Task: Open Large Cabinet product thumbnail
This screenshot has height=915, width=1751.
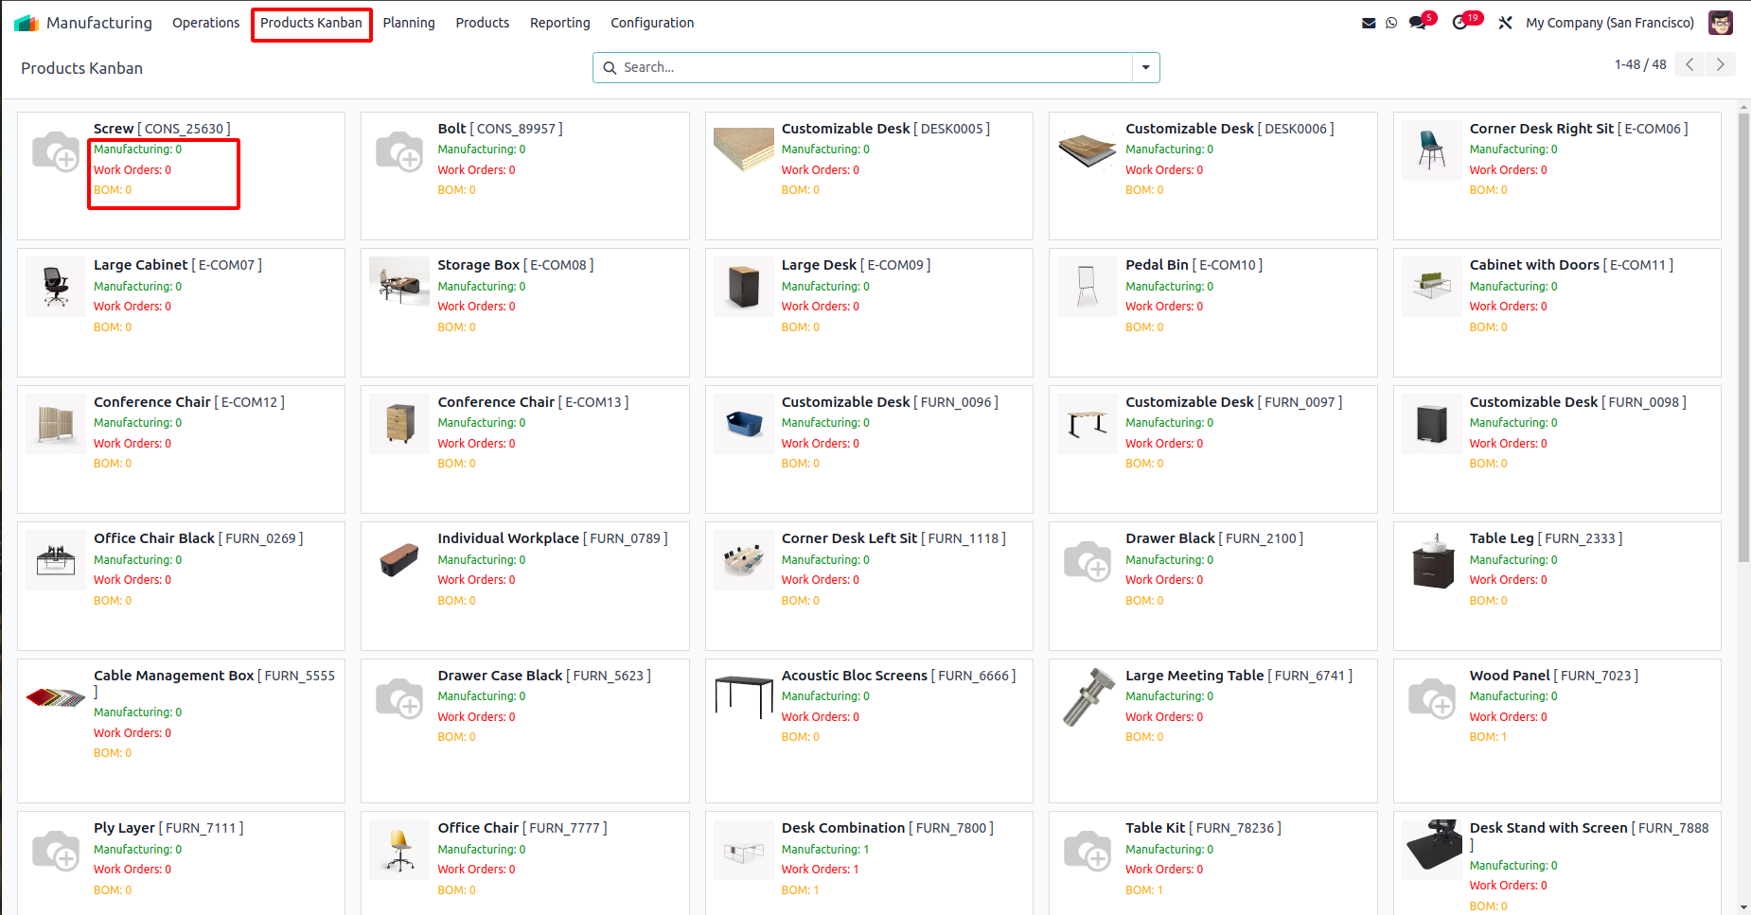Action: tap(56, 287)
